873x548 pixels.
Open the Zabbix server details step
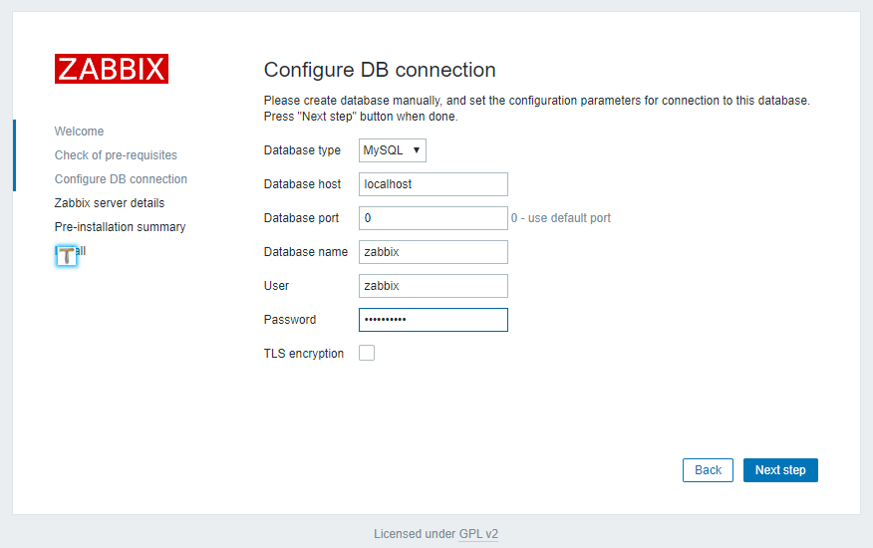click(x=110, y=203)
